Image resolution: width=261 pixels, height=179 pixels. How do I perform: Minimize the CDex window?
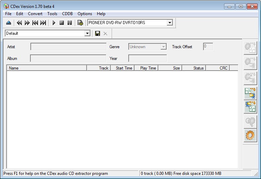[x=229, y=7]
